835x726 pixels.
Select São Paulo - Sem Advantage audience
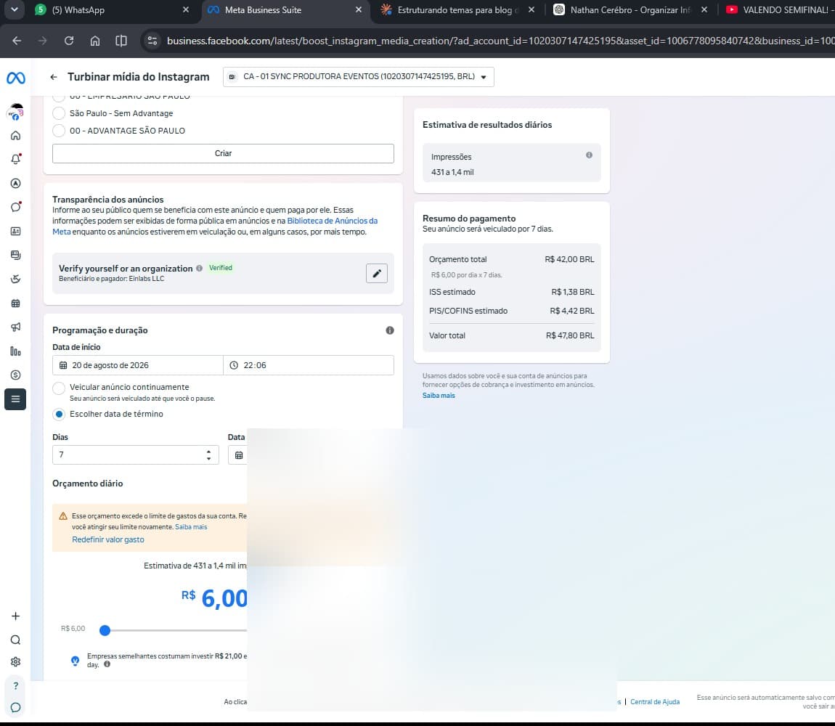point(59,113)
